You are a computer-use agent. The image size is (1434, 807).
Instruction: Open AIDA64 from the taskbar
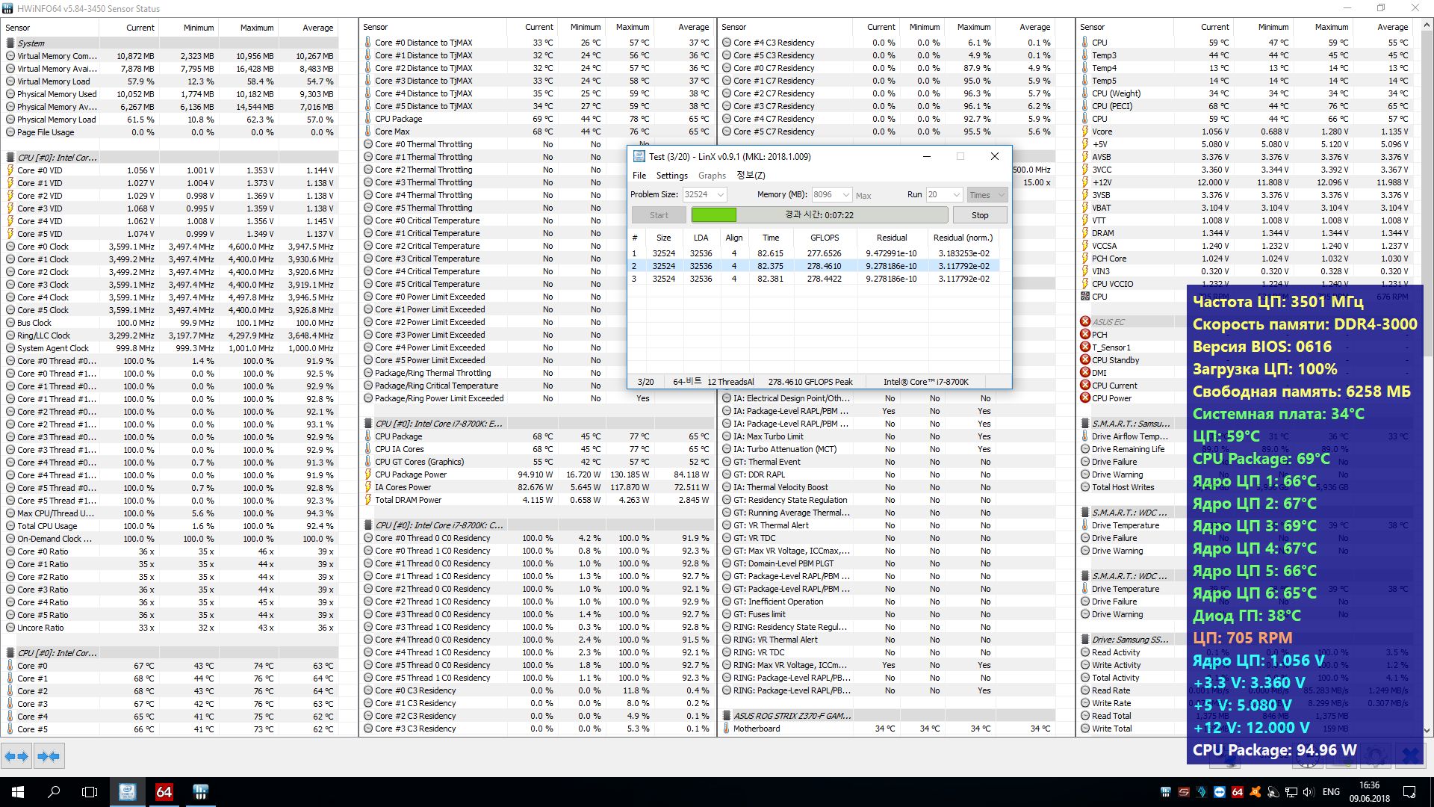pos(164,791)
